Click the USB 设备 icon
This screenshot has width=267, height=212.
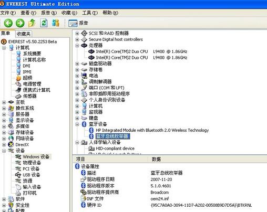tap(18, 175)
